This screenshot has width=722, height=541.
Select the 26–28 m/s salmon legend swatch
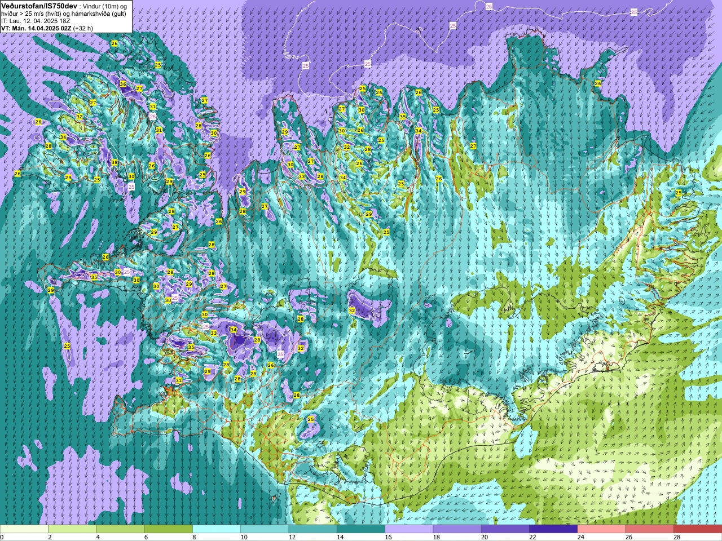[x=650, y=529]
